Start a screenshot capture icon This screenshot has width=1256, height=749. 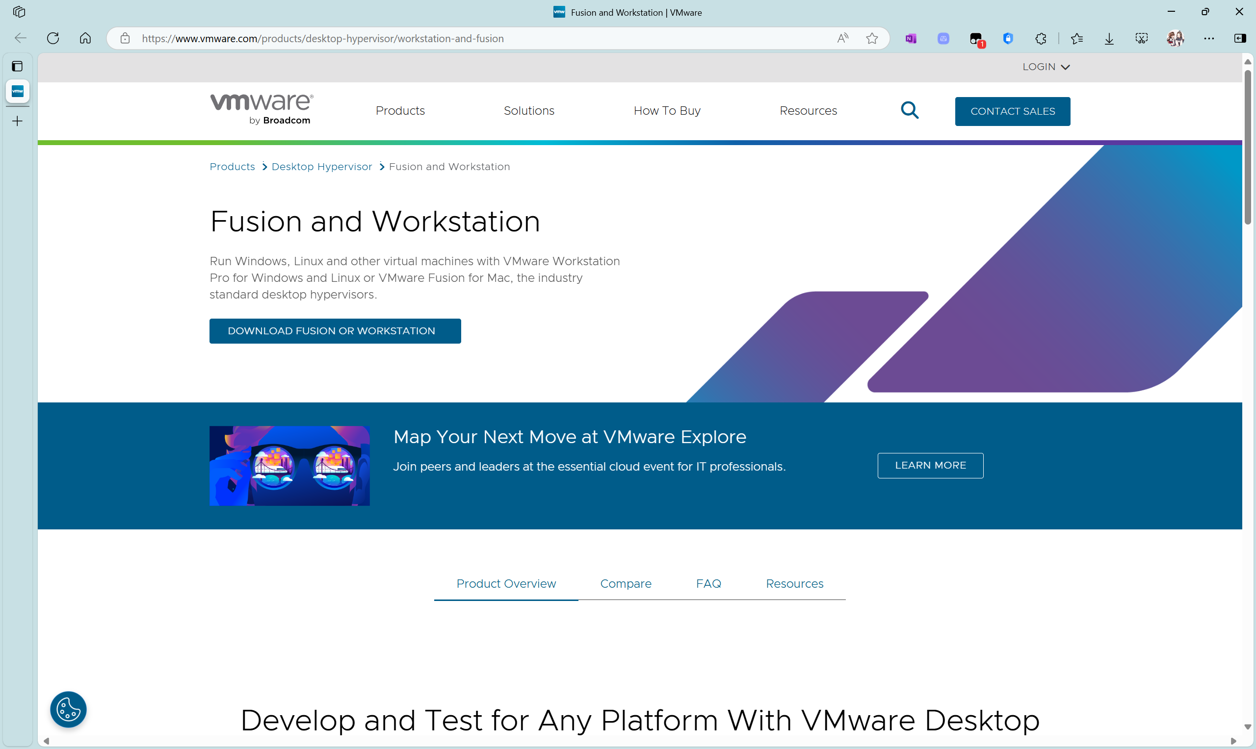[x=1141, y=38]
